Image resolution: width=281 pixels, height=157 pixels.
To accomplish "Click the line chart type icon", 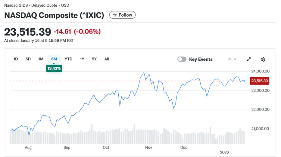I will click(229, 59).
